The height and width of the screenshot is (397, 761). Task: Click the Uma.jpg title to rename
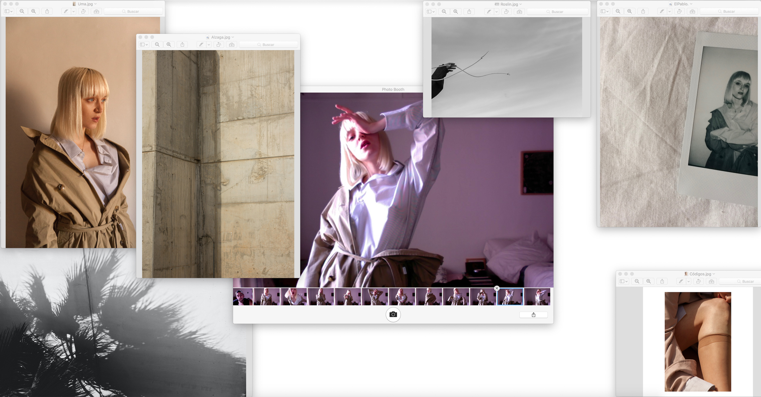click(x=85, y=4)
